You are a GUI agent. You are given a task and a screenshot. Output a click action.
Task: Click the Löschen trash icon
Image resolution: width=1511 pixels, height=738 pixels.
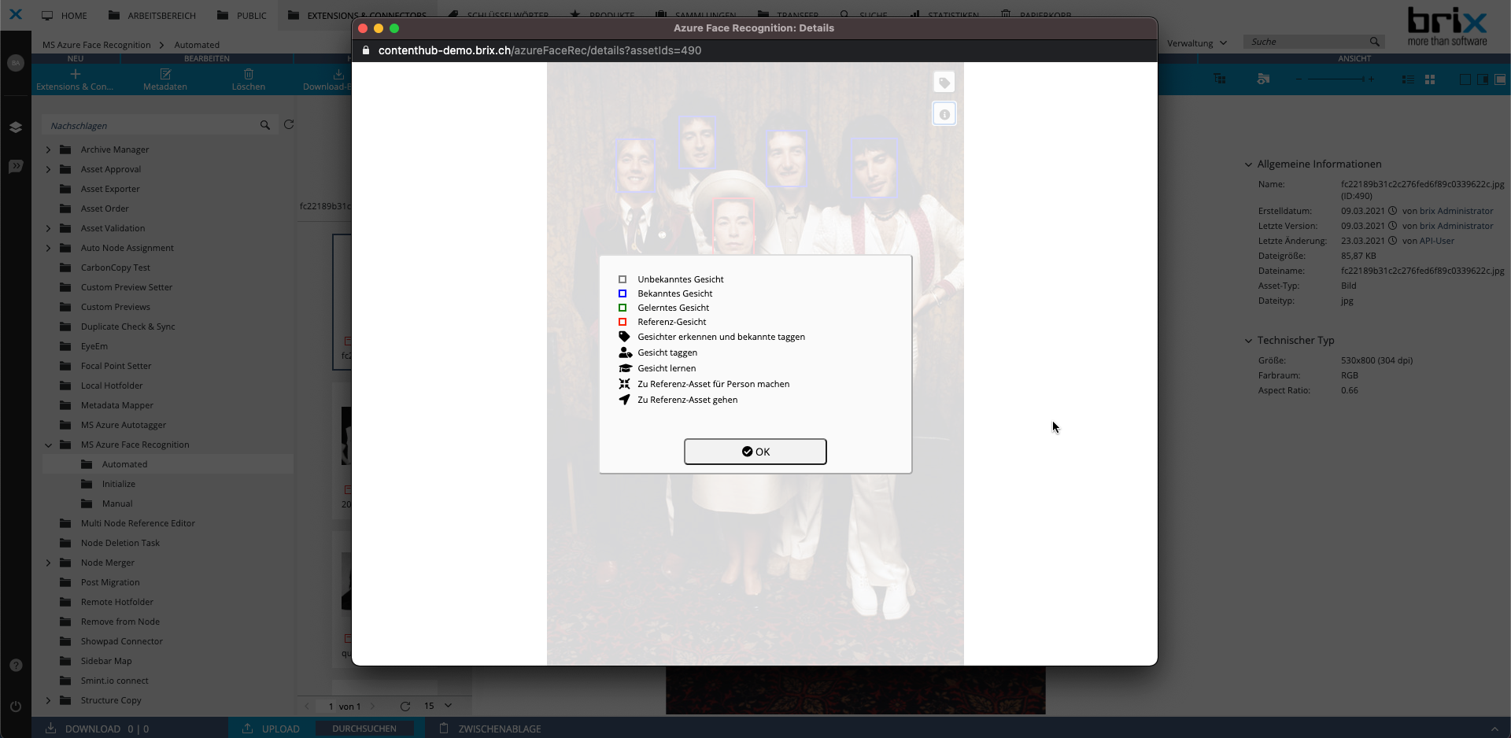pos(249,79)
